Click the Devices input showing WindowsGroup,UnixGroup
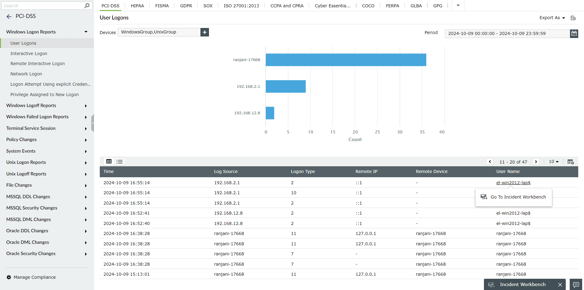The height and width of the screenshot is (290, 584). 159,32
